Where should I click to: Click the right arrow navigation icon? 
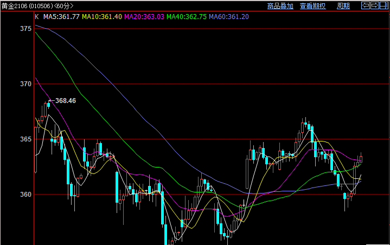click(375, 5)
